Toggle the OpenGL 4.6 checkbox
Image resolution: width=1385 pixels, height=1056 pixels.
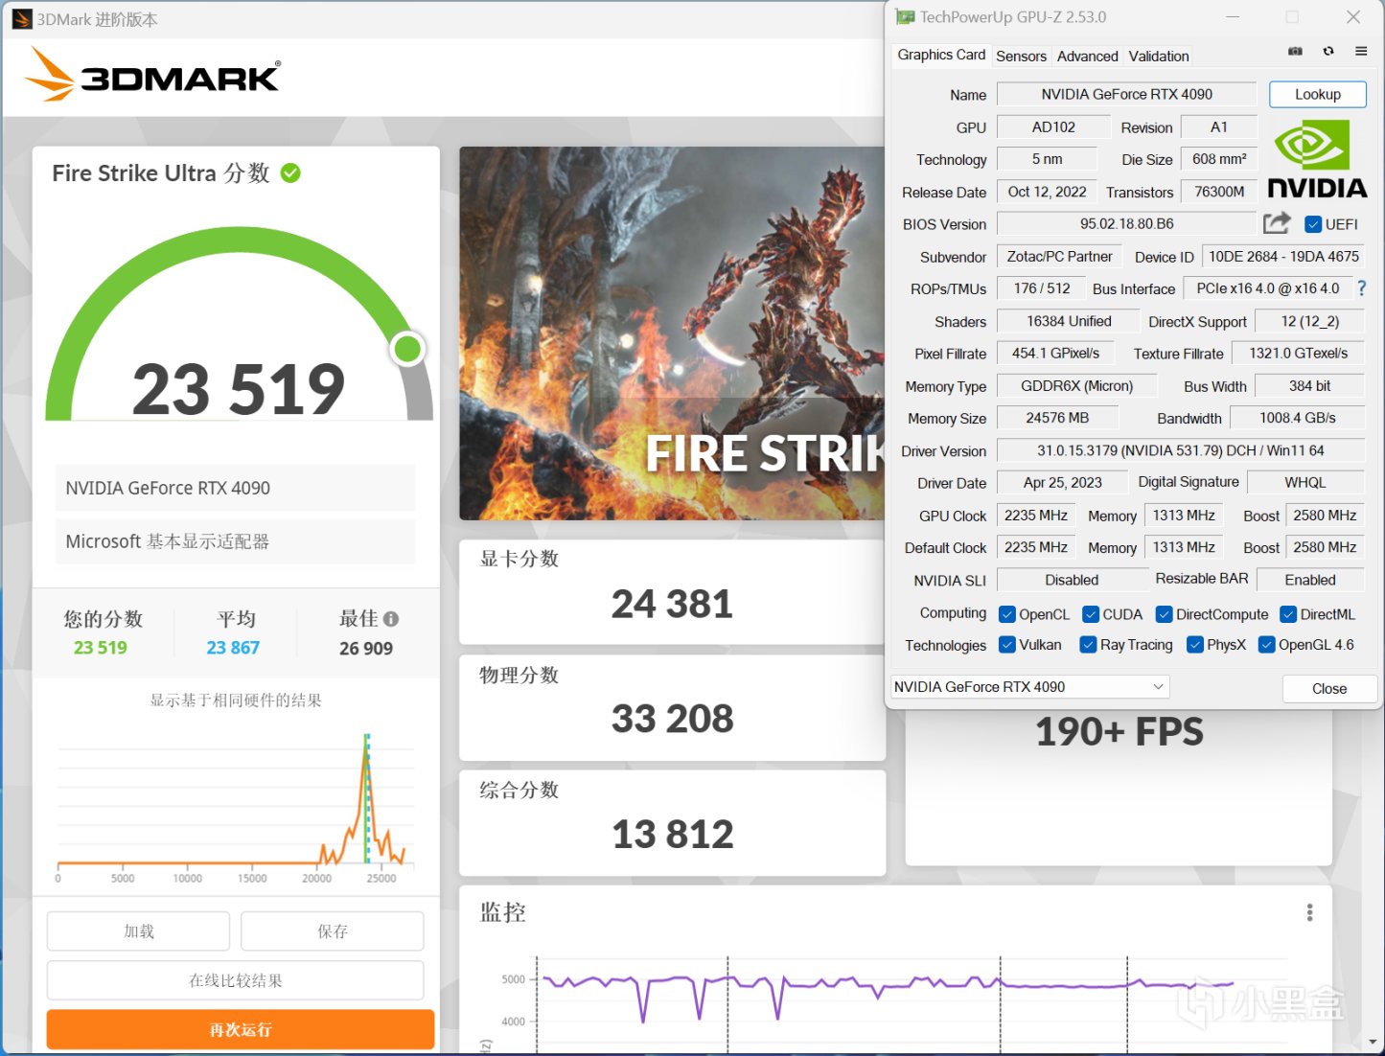pos(1267,645)
